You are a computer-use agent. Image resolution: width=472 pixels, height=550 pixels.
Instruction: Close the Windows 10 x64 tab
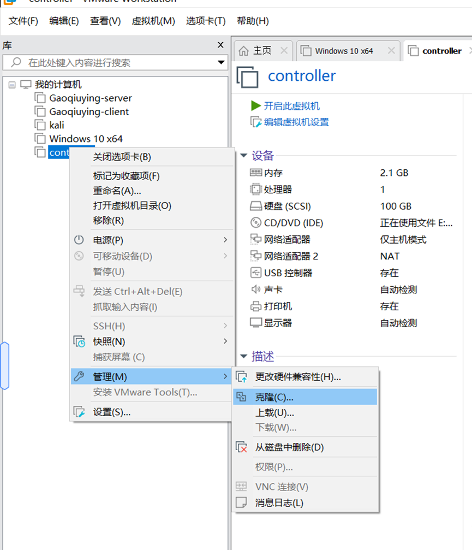pos(391,51)
